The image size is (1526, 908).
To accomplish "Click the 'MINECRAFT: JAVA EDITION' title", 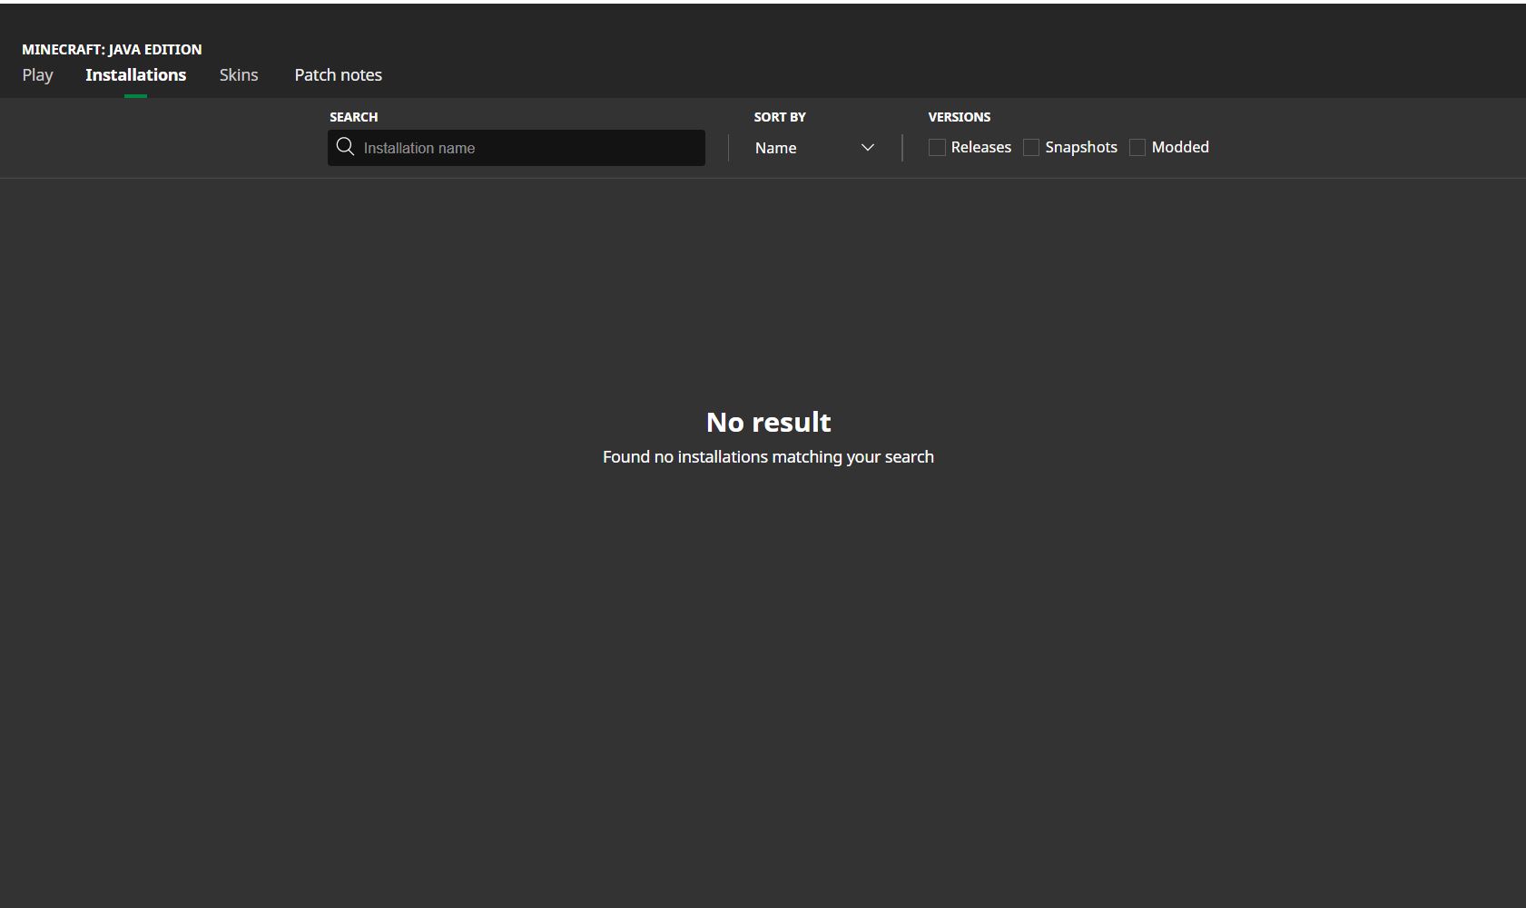I will (x=112, y=50).
